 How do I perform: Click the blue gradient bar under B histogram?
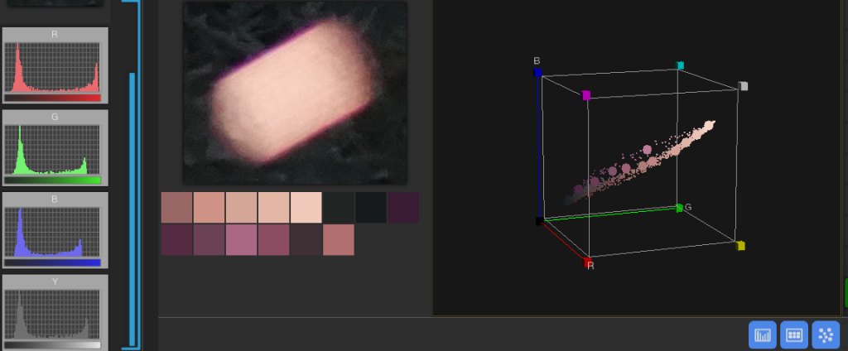pyautogui.click(x=52, y=263)
